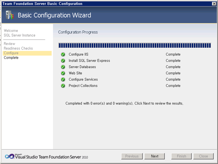Close the wizard using the title bar X
Screen dimensions: 218x164
(214, 4)
